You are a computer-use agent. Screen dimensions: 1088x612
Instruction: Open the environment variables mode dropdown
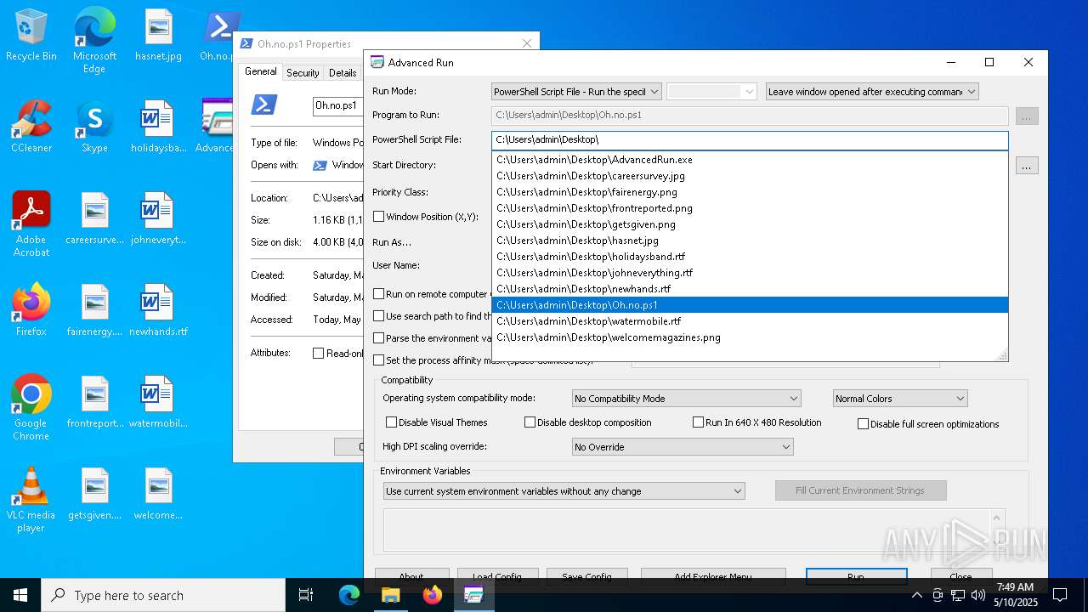click(564, 491)
